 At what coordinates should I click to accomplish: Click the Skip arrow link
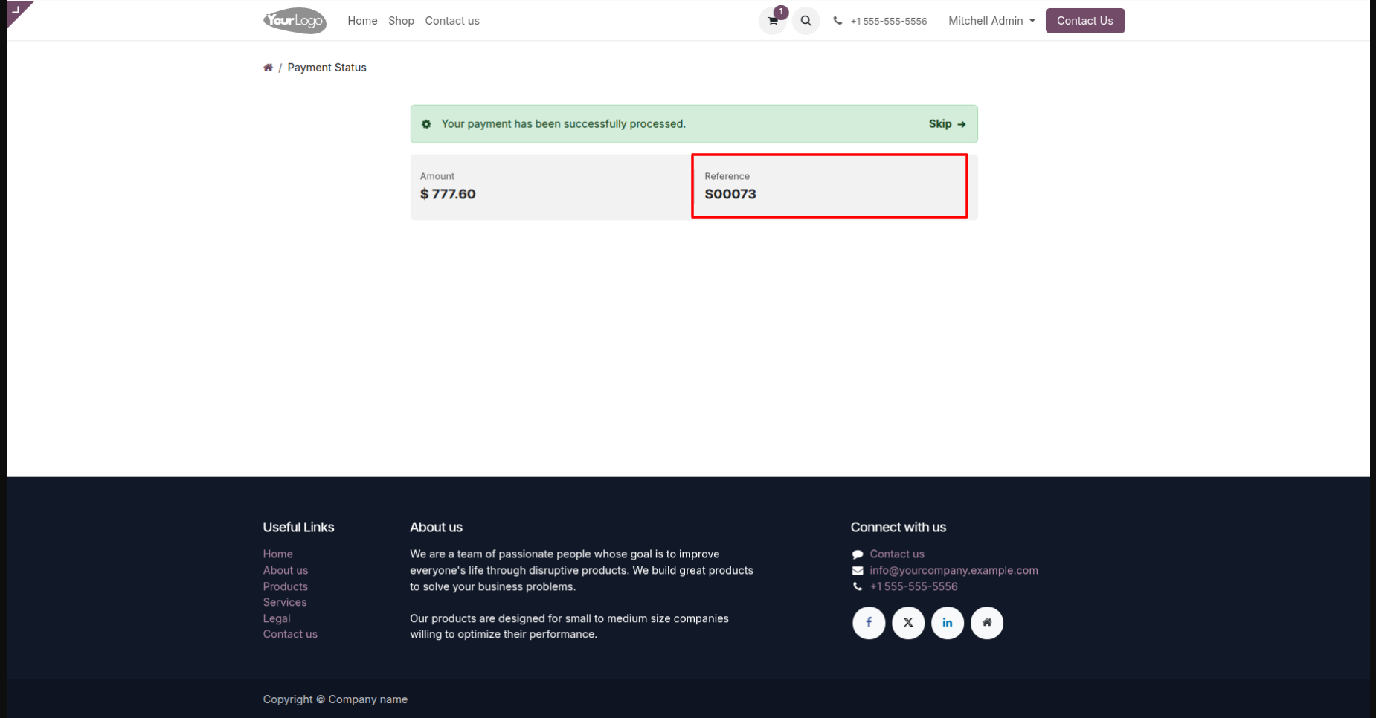point(947,124)
